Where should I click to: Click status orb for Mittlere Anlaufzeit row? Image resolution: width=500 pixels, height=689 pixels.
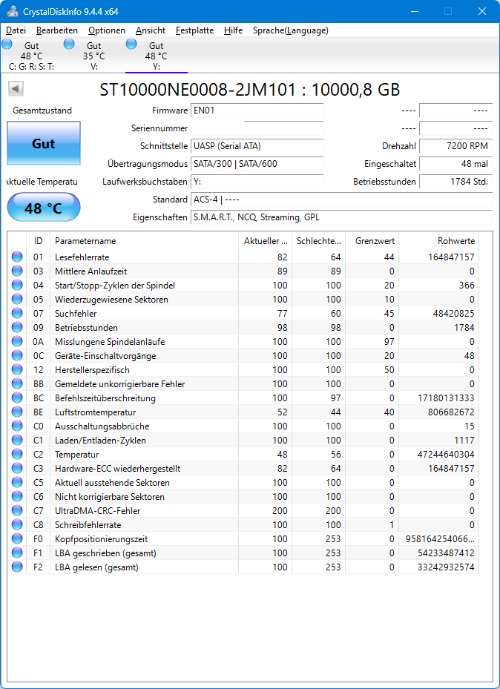point(17,271)
